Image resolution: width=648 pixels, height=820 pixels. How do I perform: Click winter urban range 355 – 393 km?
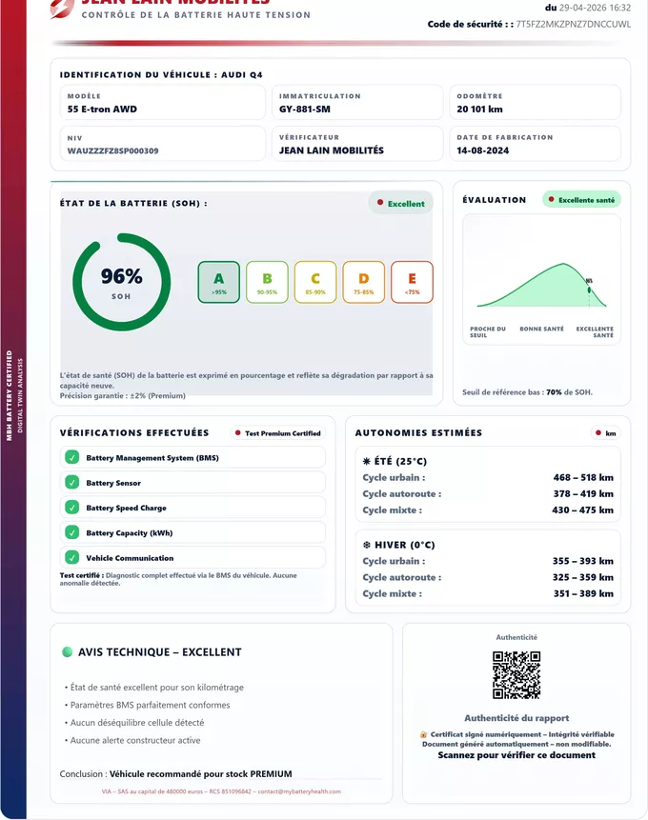pos(583,561)
